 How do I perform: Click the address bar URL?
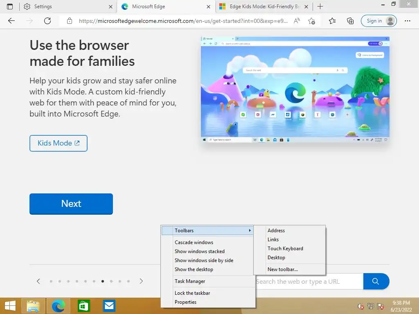(x=183, y=21)
